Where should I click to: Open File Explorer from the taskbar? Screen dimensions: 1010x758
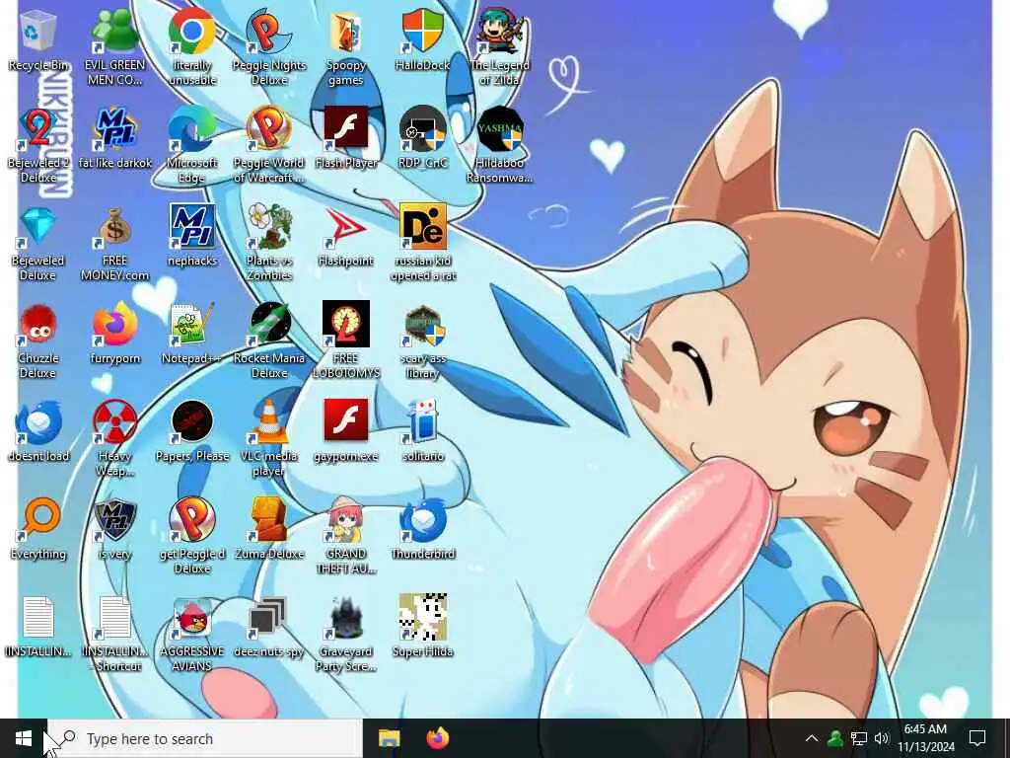click(x=389, y=738)
